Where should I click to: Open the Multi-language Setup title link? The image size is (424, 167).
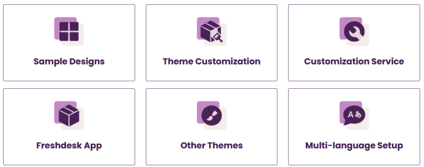[354, 146]
